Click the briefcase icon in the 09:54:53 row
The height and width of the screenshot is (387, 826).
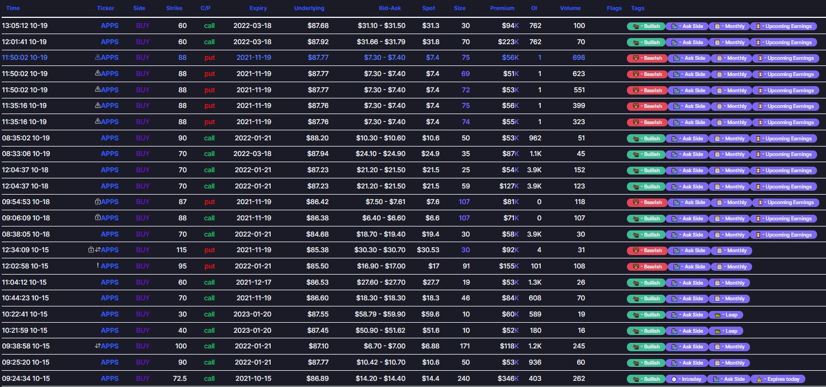tap(98, 201)
